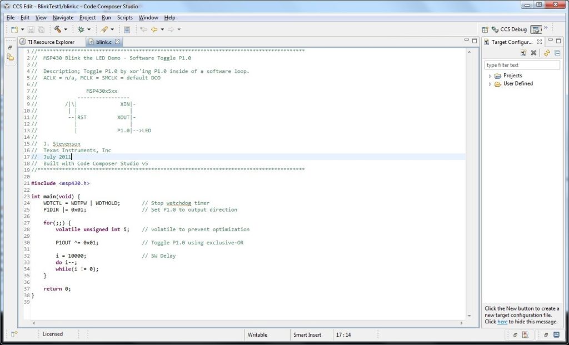569x345 pixels.
Task: Open the Build hammer dropdown arrow
Action: (66, 29)
